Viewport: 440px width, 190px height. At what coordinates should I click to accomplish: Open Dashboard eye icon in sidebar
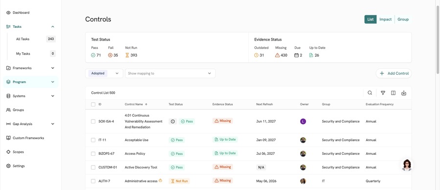8,13
